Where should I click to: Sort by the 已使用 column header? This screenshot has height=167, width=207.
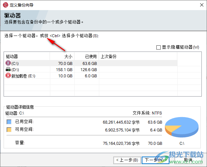87,56
